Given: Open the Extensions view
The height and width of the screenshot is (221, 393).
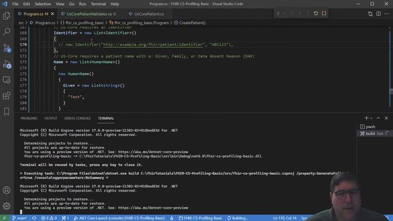Looking at the screenshot, I should tap(7, 96).
